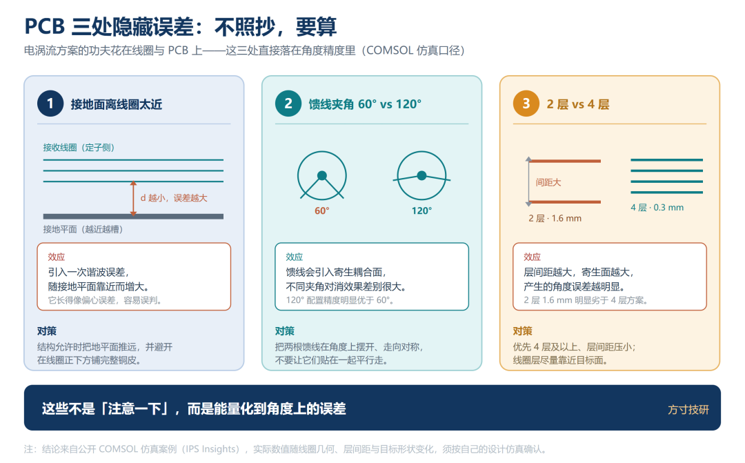
Task: Click 对策 heading in first card
Action: [x=47, y=331]
